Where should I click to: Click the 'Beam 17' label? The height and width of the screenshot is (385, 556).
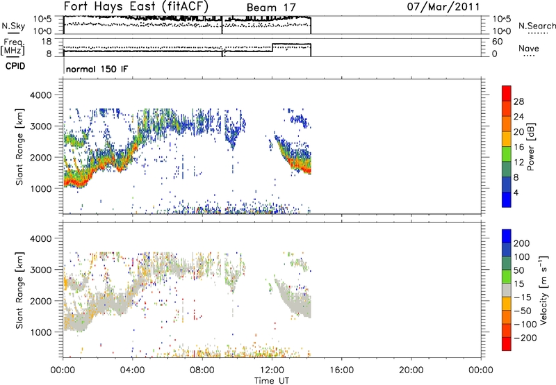coord(271,8)
